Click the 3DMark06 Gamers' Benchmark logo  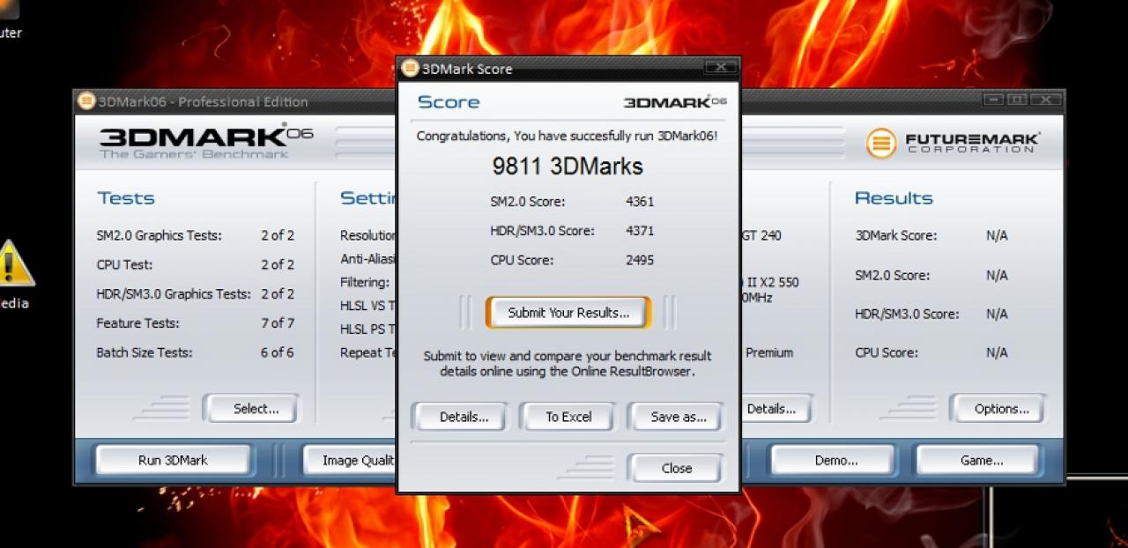206,142
